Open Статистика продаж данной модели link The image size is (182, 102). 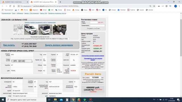[93, 56]
